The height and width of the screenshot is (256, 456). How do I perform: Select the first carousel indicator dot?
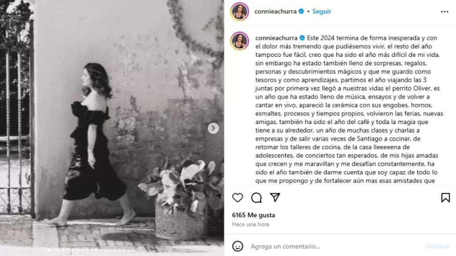(x=49, y=250)
